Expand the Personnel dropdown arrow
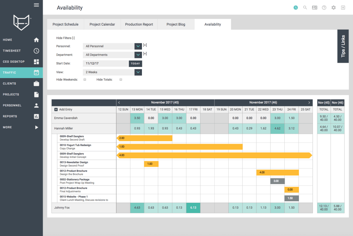Image resolution: width=353 pixels, height=236 pixels. tap(138, 46)
